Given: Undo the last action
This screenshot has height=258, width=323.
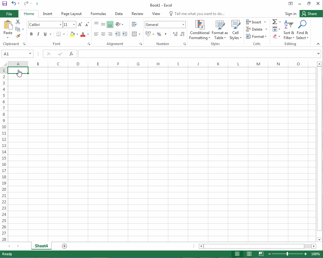Looking at the screenshot, I should pyautogui.click(x=13, y=3).
